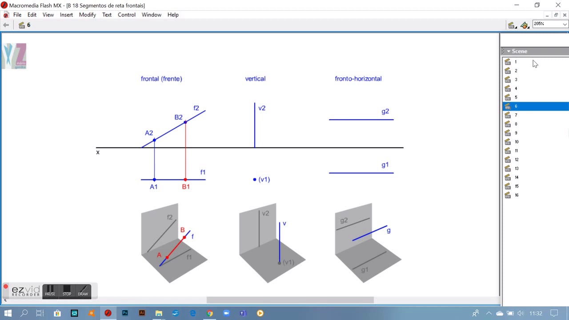This screenshot has height=320, width=569.
Task: Select scene 1 in Scene panel
Action: [x=536, y=62]
